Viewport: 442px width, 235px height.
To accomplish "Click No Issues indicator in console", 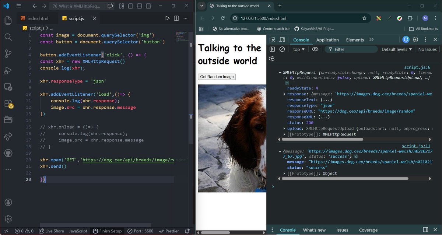I will coord(427,49).
